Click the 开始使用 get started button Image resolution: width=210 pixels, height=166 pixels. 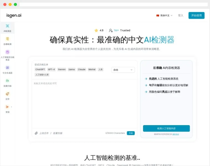coord(196,15)
